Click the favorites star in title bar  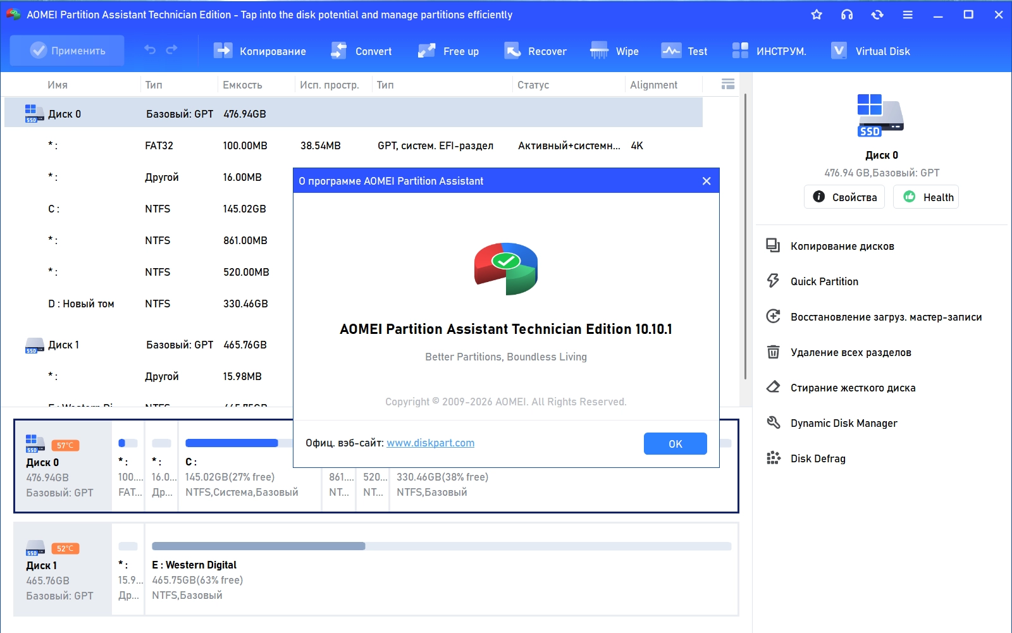(x=817, y=15)
